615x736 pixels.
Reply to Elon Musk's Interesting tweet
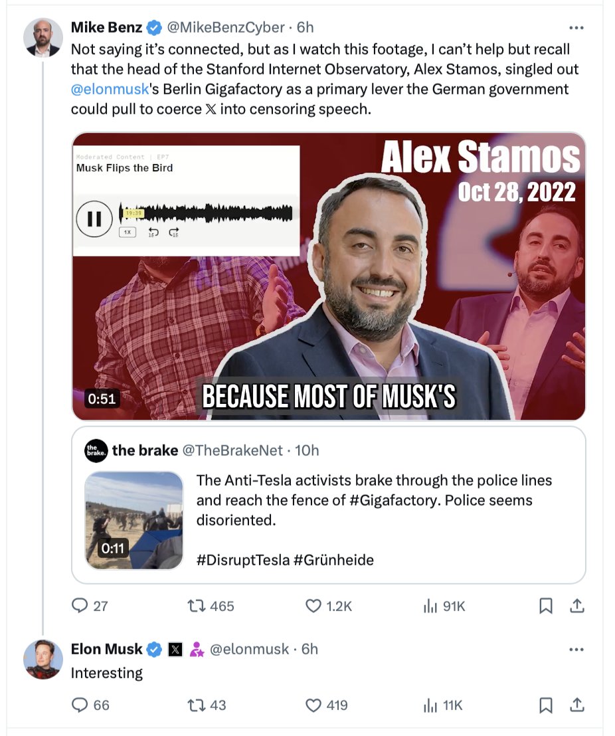90,705
